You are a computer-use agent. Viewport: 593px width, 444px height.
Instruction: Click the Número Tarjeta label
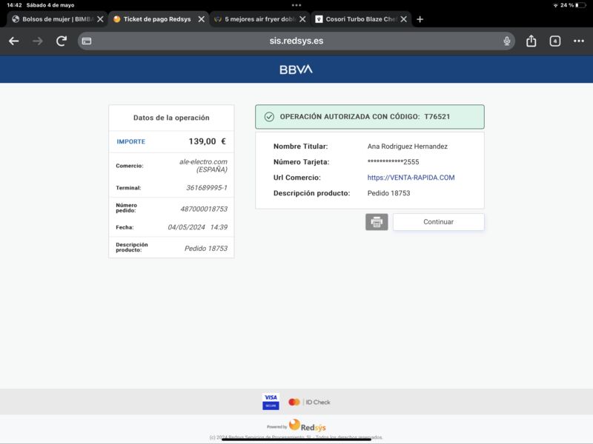tap(302, 162)
